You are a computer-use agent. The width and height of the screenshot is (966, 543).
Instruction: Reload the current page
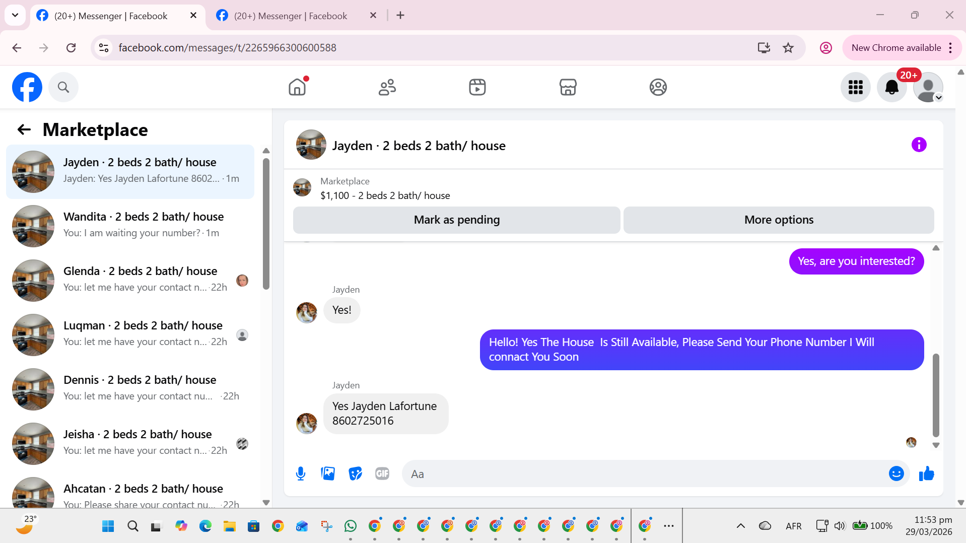coord(71,48)
